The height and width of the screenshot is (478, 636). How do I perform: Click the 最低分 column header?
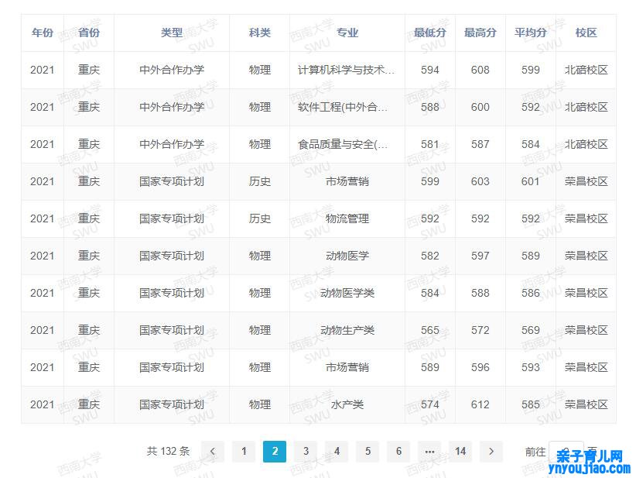point(429,33)
